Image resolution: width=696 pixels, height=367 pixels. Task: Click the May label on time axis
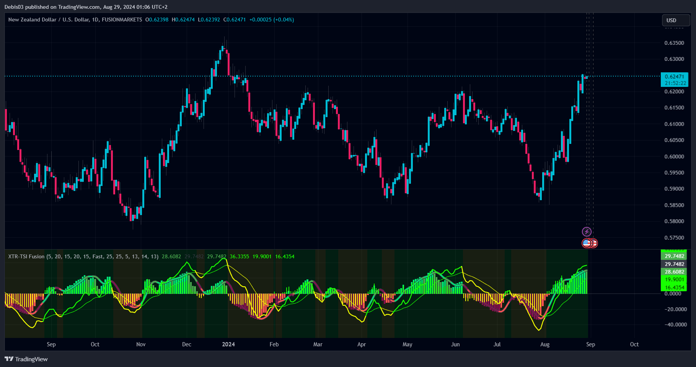(x=407, y=344)
